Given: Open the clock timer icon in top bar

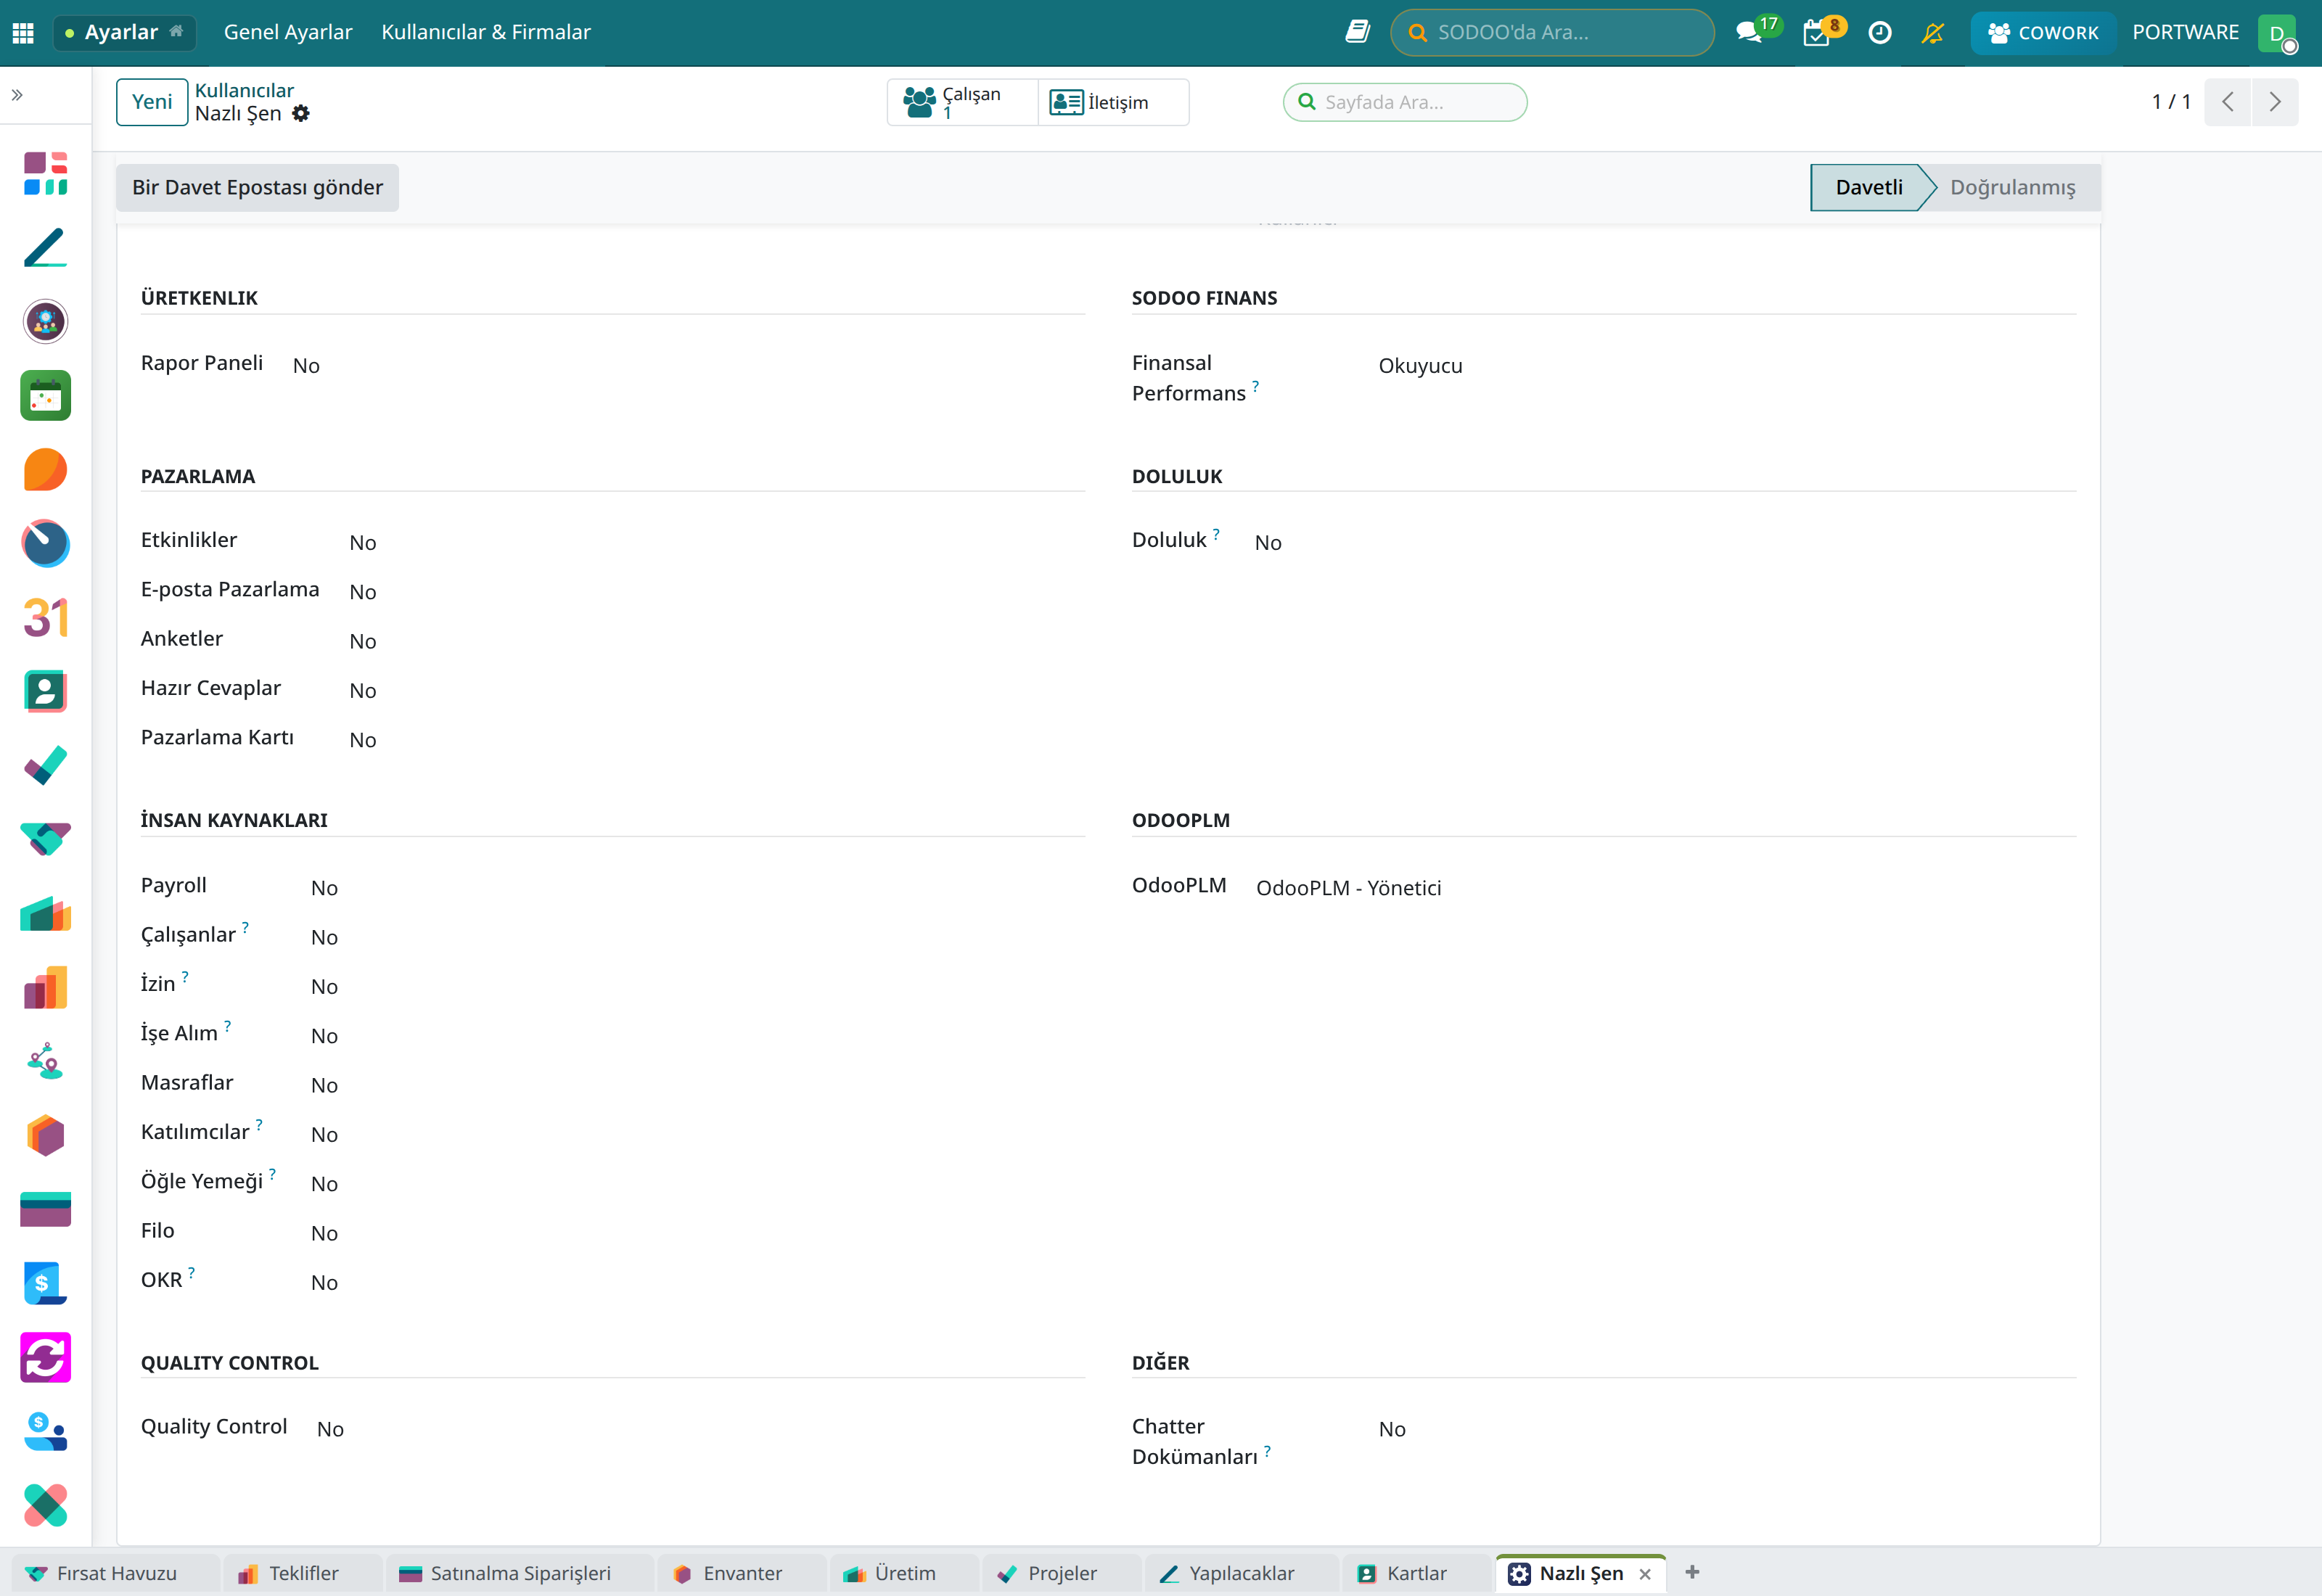Looking at the screenshot, I should click(1880, 32).
